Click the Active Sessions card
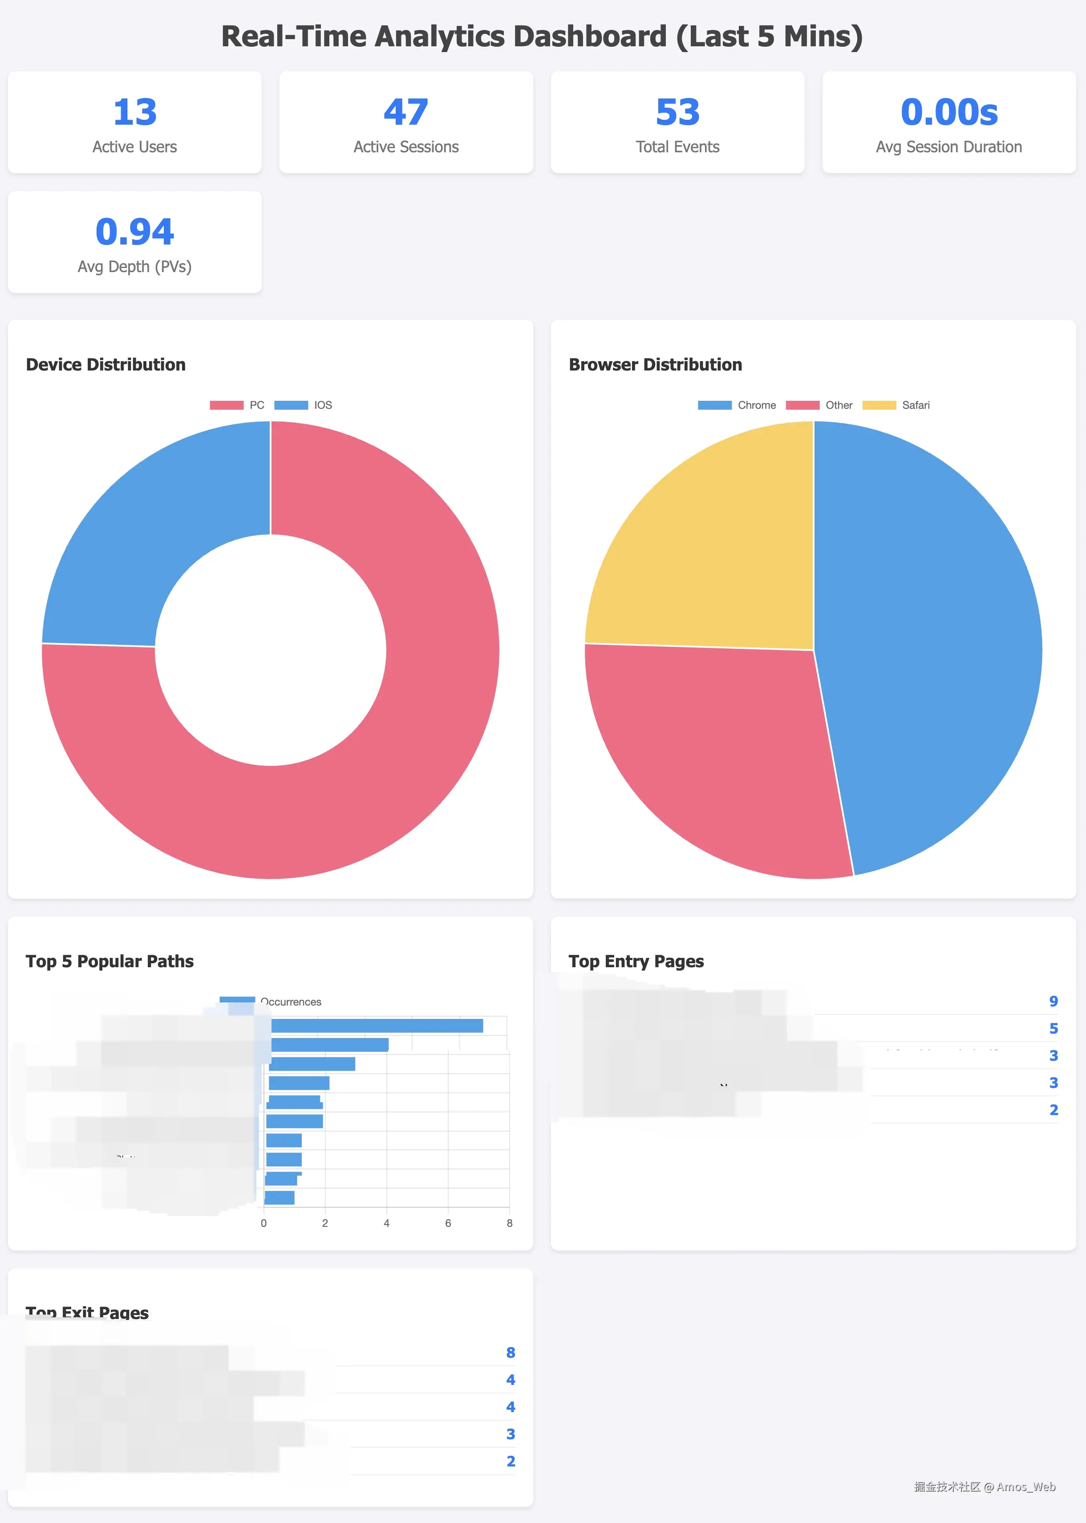 (406, 122)
